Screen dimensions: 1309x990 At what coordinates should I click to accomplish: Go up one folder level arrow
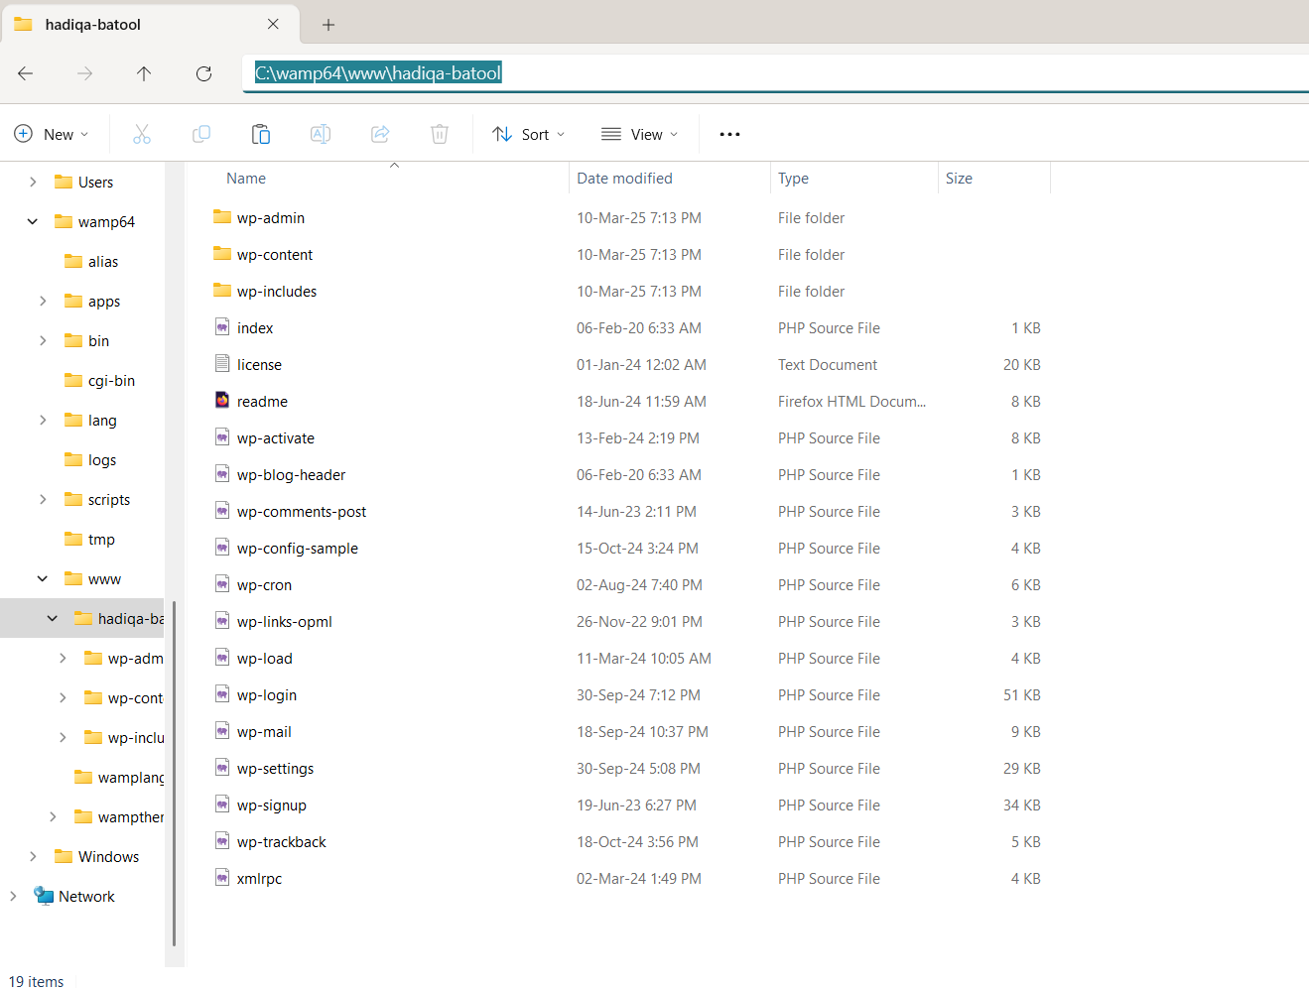coord(144,73)
